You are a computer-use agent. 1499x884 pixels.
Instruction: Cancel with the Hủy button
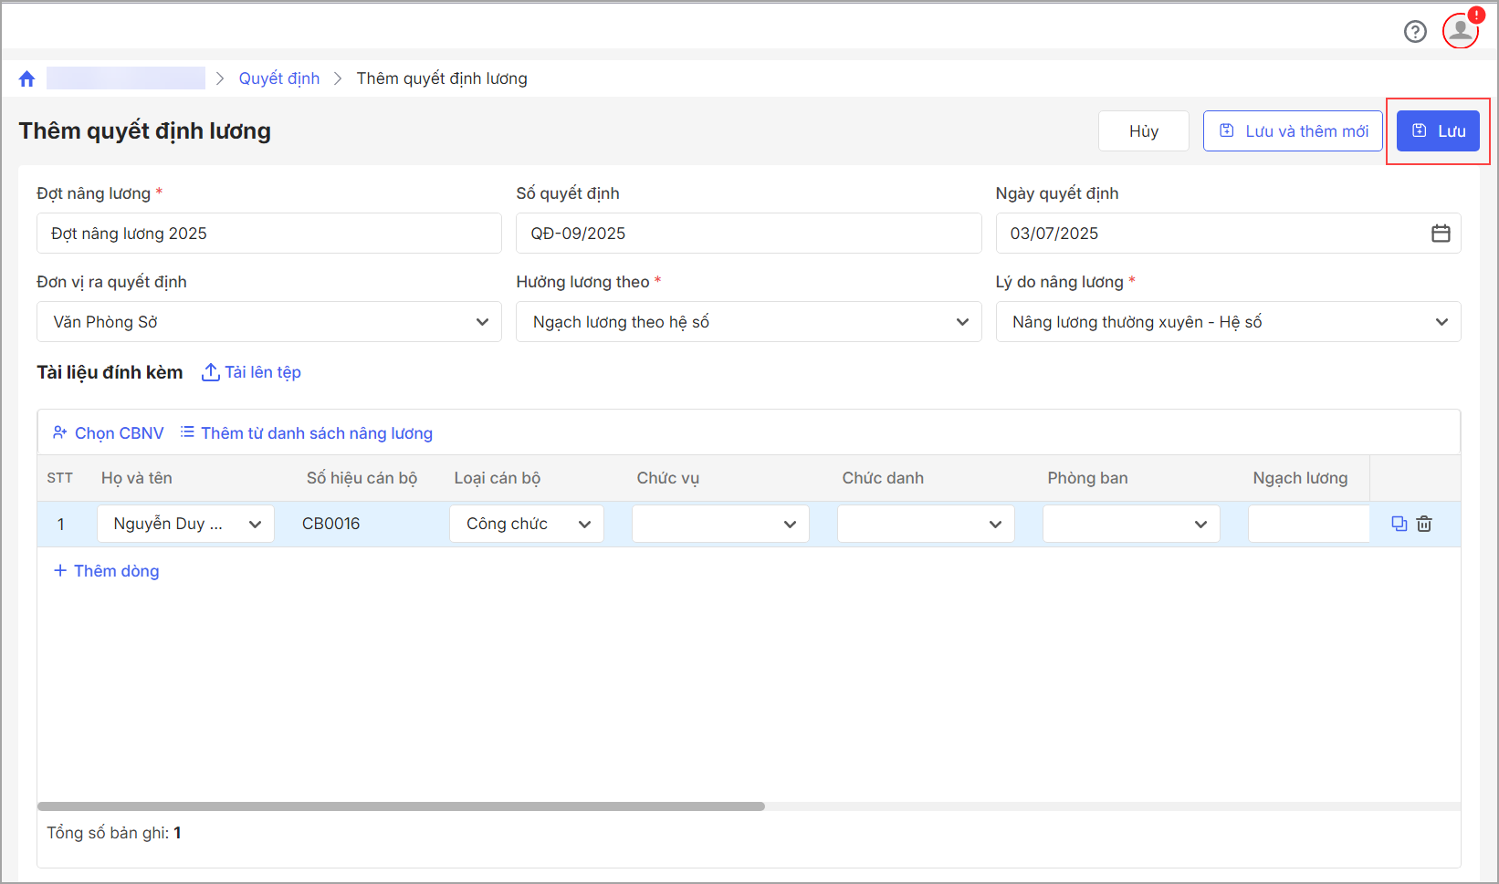pyautogui.click(x=1143, y=131)
